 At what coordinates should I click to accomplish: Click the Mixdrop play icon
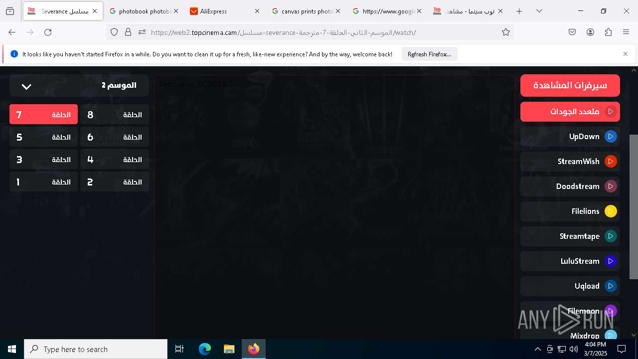tap(611, 336)
